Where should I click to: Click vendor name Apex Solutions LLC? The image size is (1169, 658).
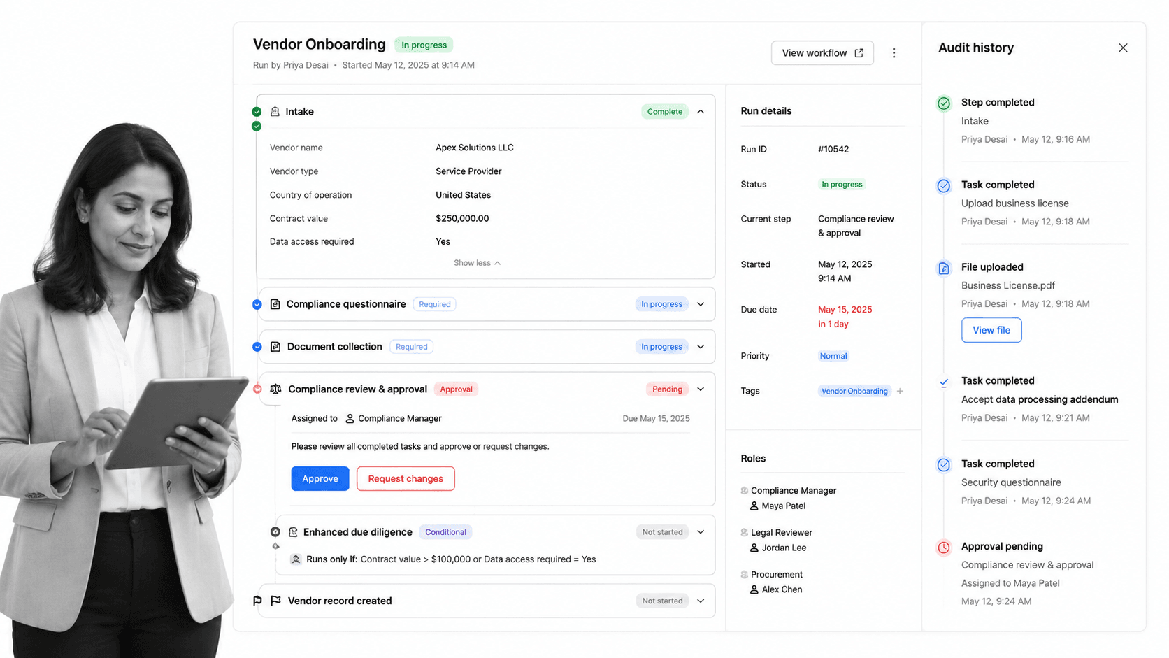click(x=475, y=148)
